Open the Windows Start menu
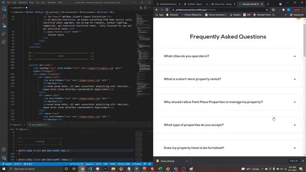Image resolution: width=306 pixels, height=172 pixels. pyautogui.click(x=4, y=169)
